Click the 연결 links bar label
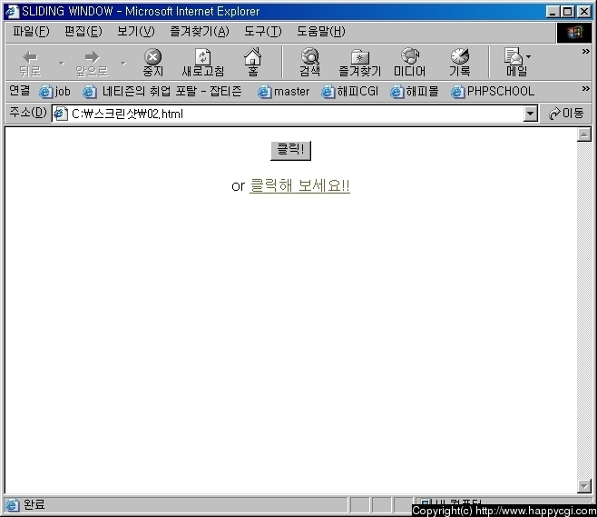597x517 pixels. tap(19, 91)
